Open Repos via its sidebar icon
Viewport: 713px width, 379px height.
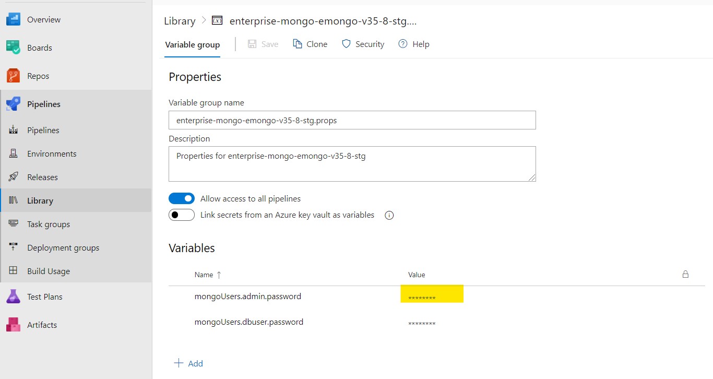pyautogui.click(x=13, y=76)
